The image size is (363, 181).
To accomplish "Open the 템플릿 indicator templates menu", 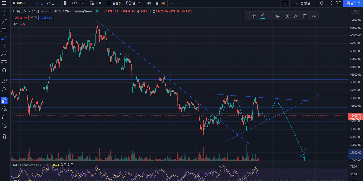I will pyautogui.click(x=114, y=3).
